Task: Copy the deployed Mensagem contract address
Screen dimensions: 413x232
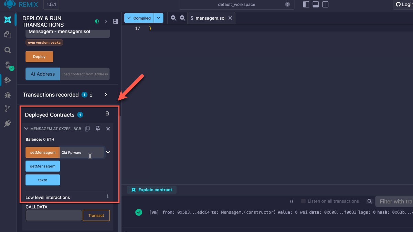Action: (87, 129)
